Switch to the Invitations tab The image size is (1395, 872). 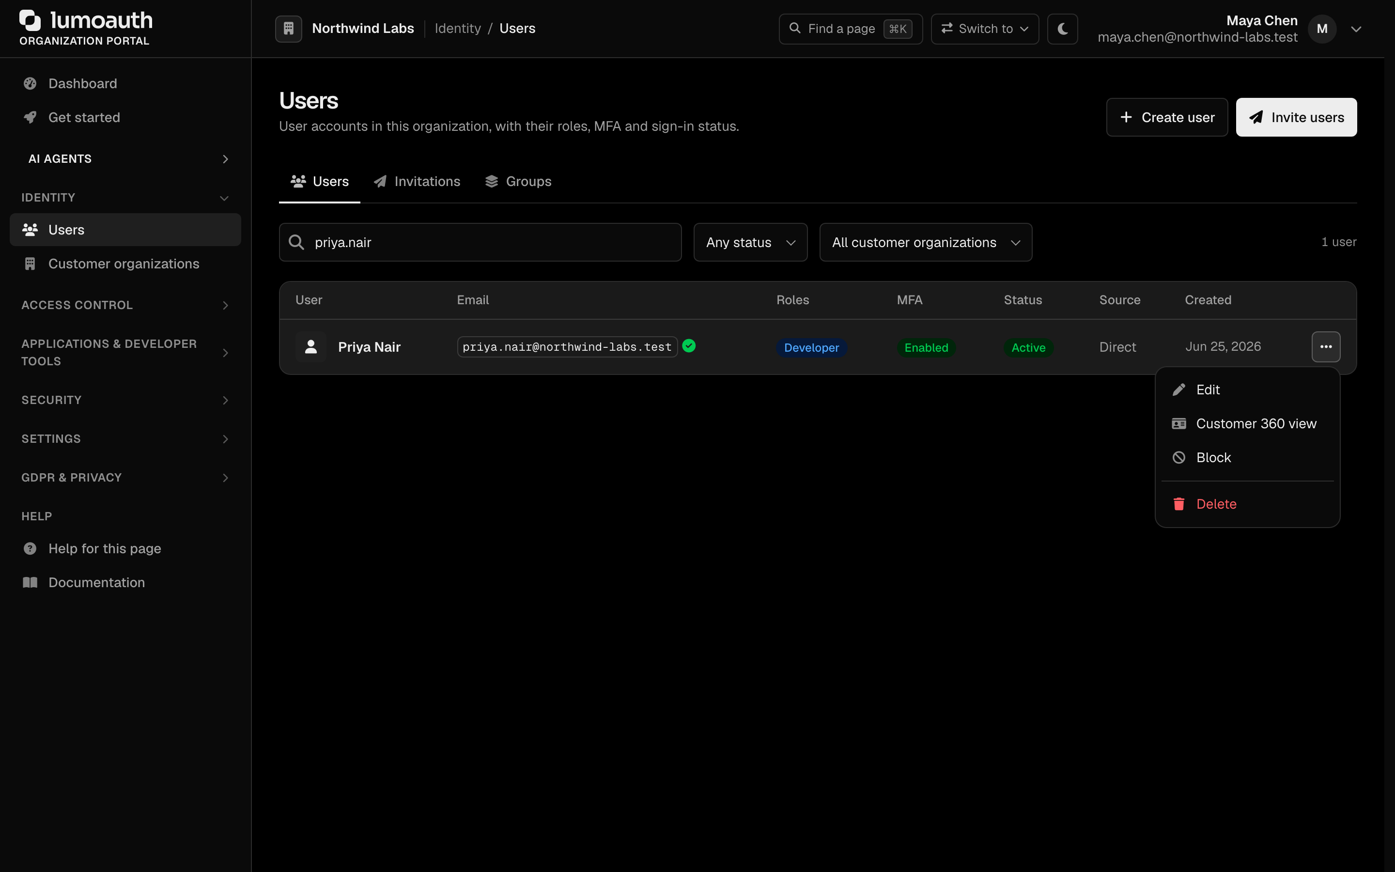pyautogui.click(x=417, y=182)
